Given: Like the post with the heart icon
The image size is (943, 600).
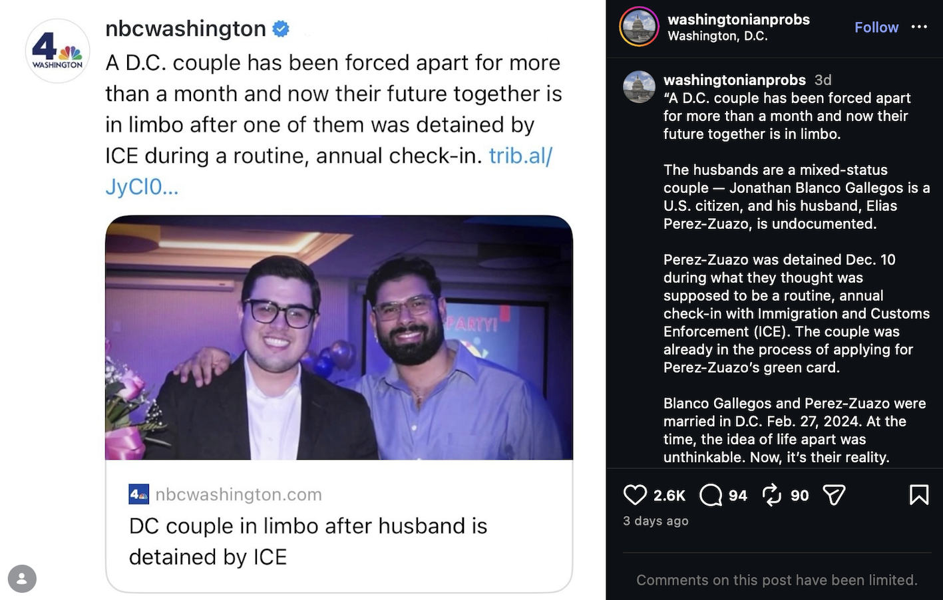Looking at the screenshot, I should (x=635, y=495).
